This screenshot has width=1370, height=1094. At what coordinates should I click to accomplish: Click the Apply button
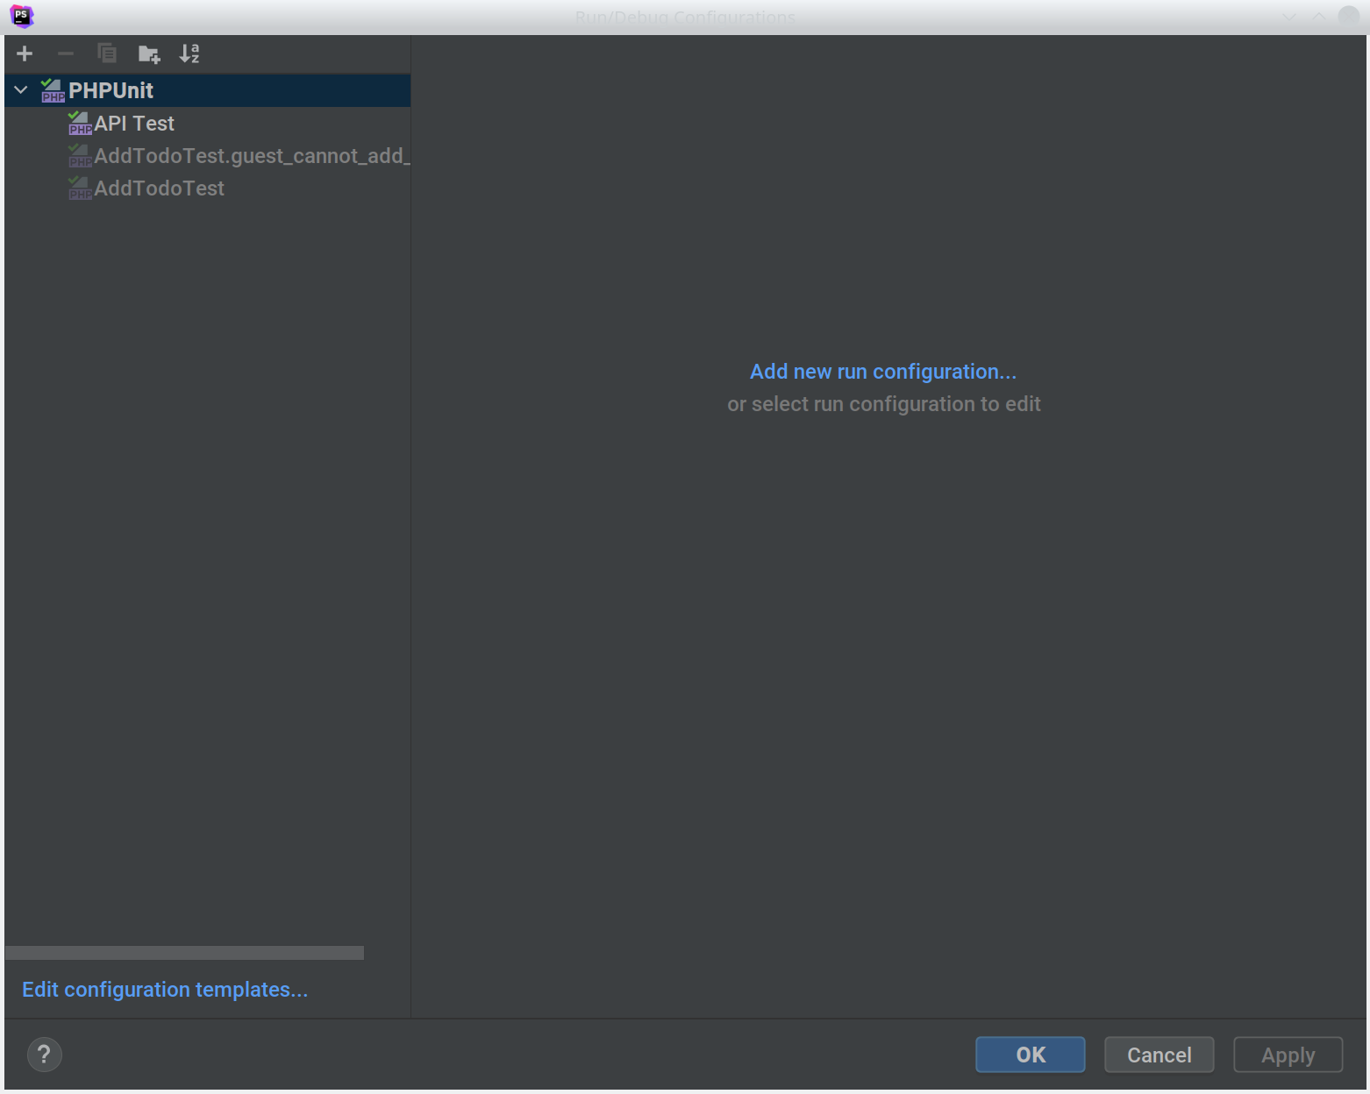click(1288, 1055)
